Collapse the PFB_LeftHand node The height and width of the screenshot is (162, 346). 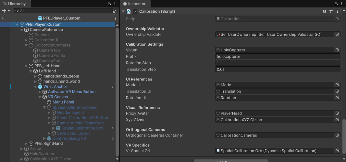click(x=26, y=66)
